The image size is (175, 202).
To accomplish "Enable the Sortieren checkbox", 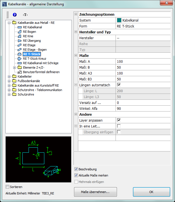I will coord(8,187).
